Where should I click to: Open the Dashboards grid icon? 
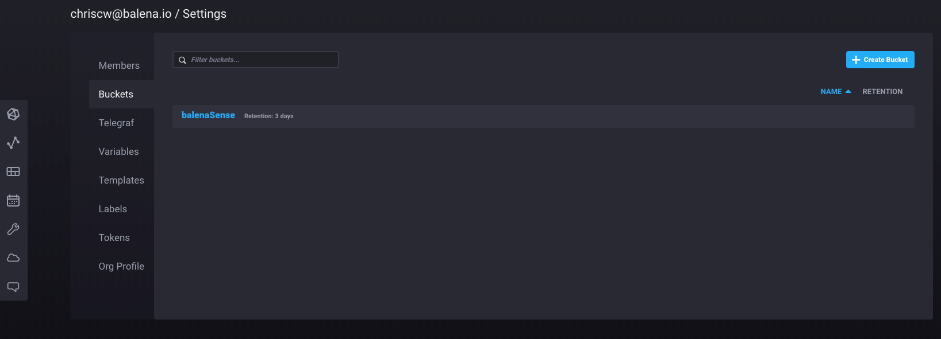coord(13,172)
